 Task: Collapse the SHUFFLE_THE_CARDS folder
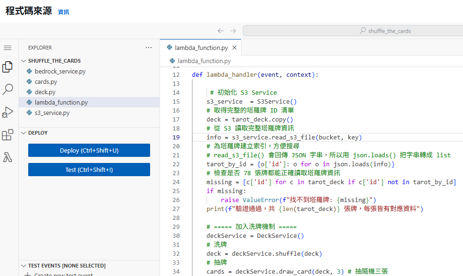tap(24, 61)
